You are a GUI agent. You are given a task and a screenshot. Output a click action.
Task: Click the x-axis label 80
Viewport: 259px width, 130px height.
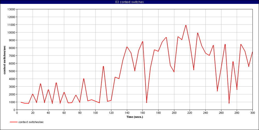(80, 113)
